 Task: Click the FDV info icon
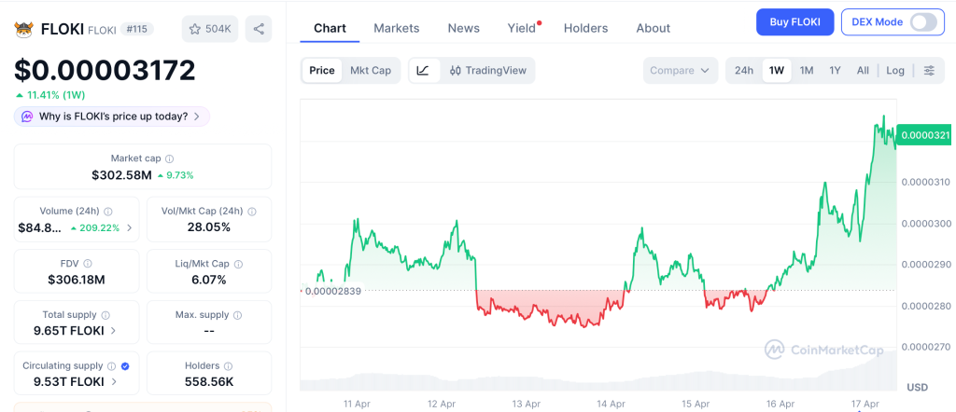click(x=88, y=264)
